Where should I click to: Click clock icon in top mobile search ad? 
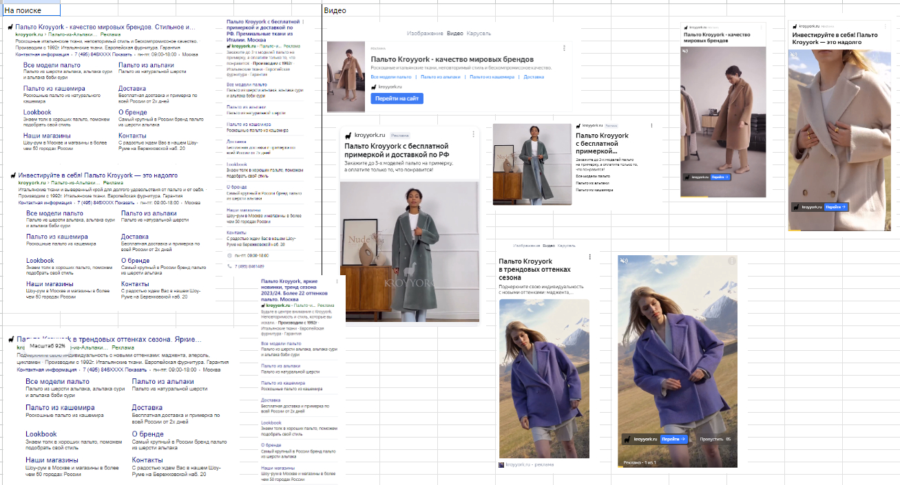click(229, 255)
